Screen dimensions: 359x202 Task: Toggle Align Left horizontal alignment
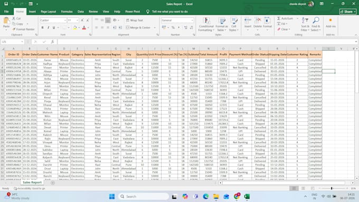pos(97,27)
